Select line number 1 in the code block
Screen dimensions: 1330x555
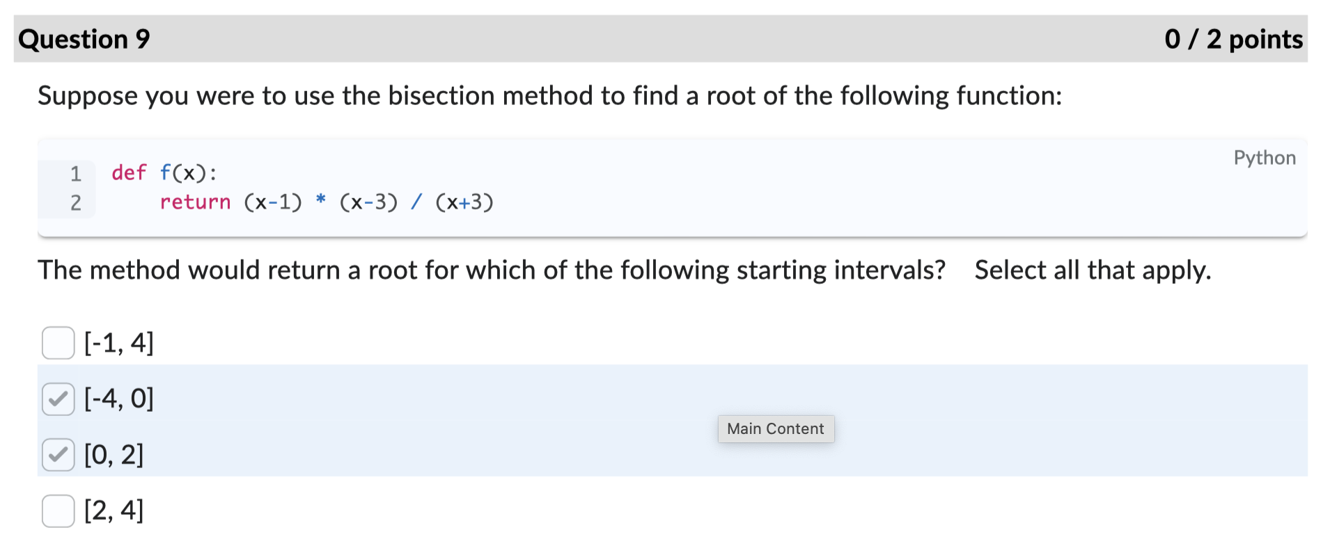point(75,173)
